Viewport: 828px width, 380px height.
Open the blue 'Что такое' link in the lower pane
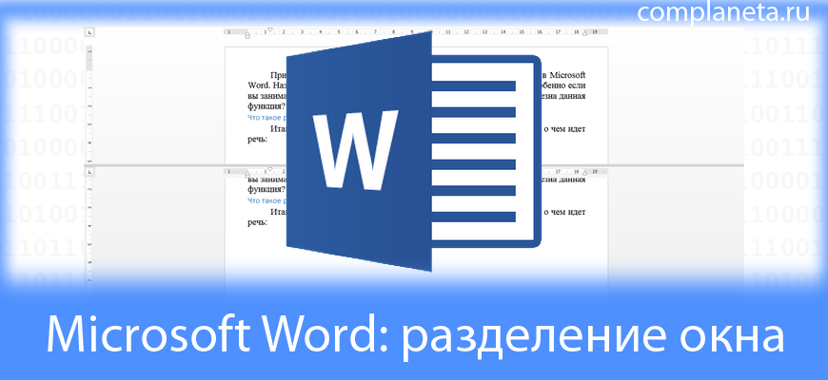click(266, 200)
